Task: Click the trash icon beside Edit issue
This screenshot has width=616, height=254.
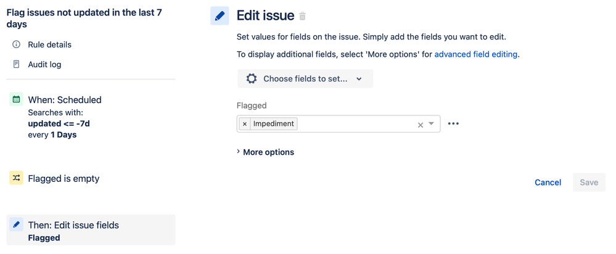Action: (x=302, y=16)
